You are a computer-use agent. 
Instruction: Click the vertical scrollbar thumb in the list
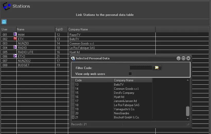tap(188, 111)
